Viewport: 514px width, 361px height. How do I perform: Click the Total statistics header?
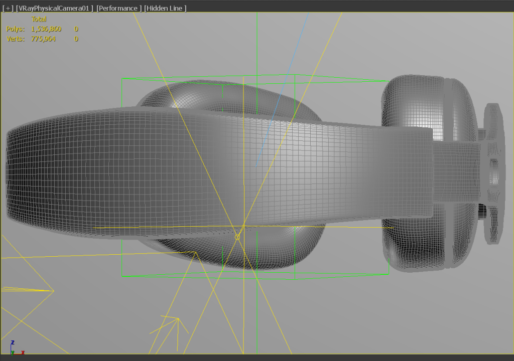pyautogui.click(x=39, y=19)
